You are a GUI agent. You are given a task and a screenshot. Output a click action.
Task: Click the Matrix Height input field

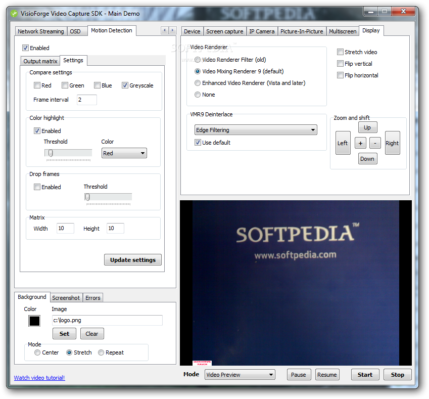point(115,229)
